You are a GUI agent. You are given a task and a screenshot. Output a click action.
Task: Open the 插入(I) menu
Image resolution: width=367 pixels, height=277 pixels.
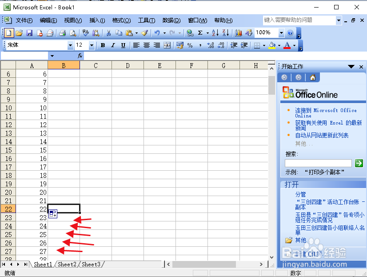97,20
